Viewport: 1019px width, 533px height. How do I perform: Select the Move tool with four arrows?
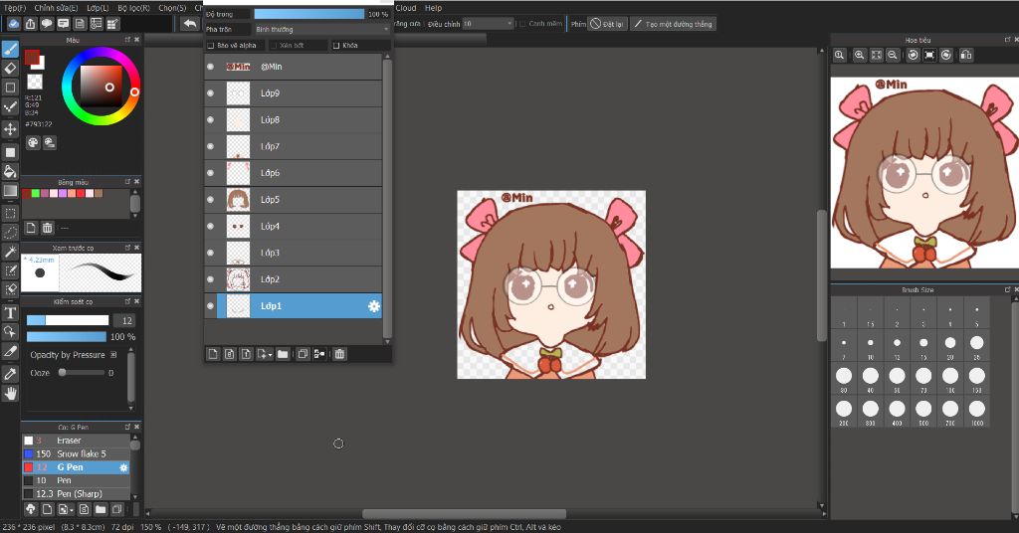10,128
